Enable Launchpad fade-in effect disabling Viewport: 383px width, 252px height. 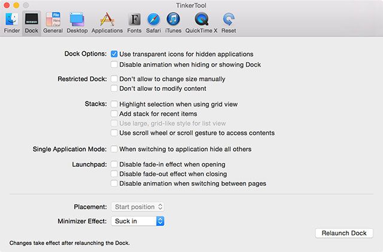(x=114, y=164)
